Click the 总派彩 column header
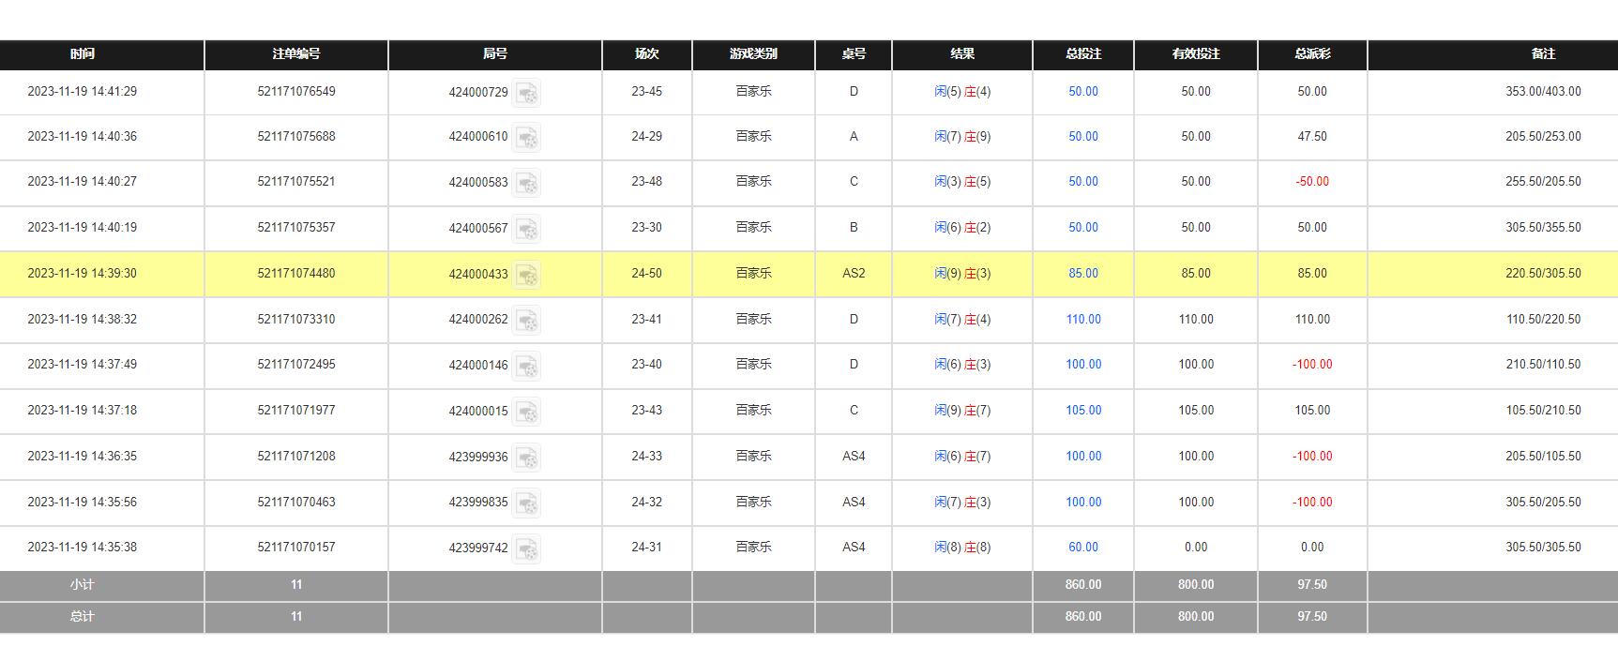 click(x=1312, y=54)
